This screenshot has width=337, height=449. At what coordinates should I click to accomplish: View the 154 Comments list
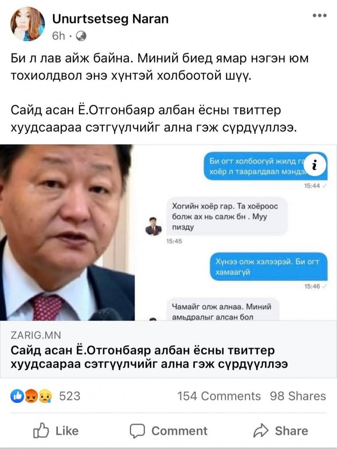coord(219,396)
